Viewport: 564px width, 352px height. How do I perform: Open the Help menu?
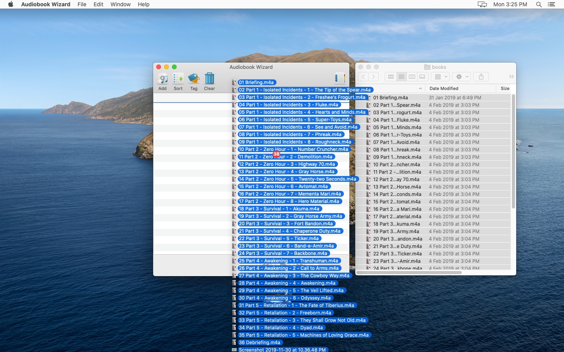(x=144, y=4)
